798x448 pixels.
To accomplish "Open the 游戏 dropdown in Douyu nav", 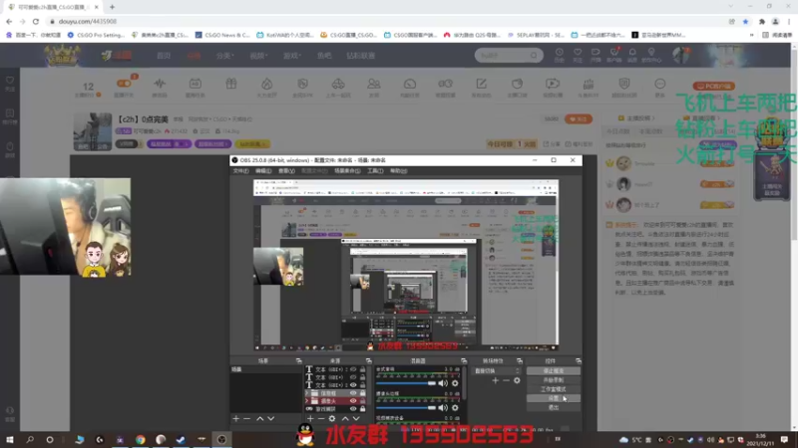I will tap(292, 56).
